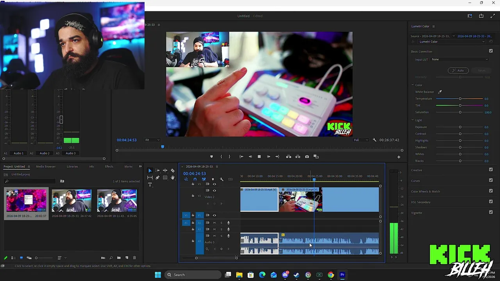The image size is (500, 281).
Task: Go to In point
Action: click(x=241, y=157)
